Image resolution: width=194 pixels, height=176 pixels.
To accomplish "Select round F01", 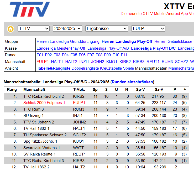I will click(x=40, y=55).
